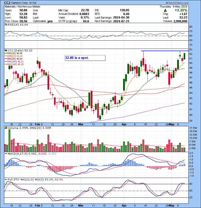Image resolution: width=201 pixels, height=208 pixels.
Task: Click the CCJ ticker symbol in header
Action: (x=7, y=3)
